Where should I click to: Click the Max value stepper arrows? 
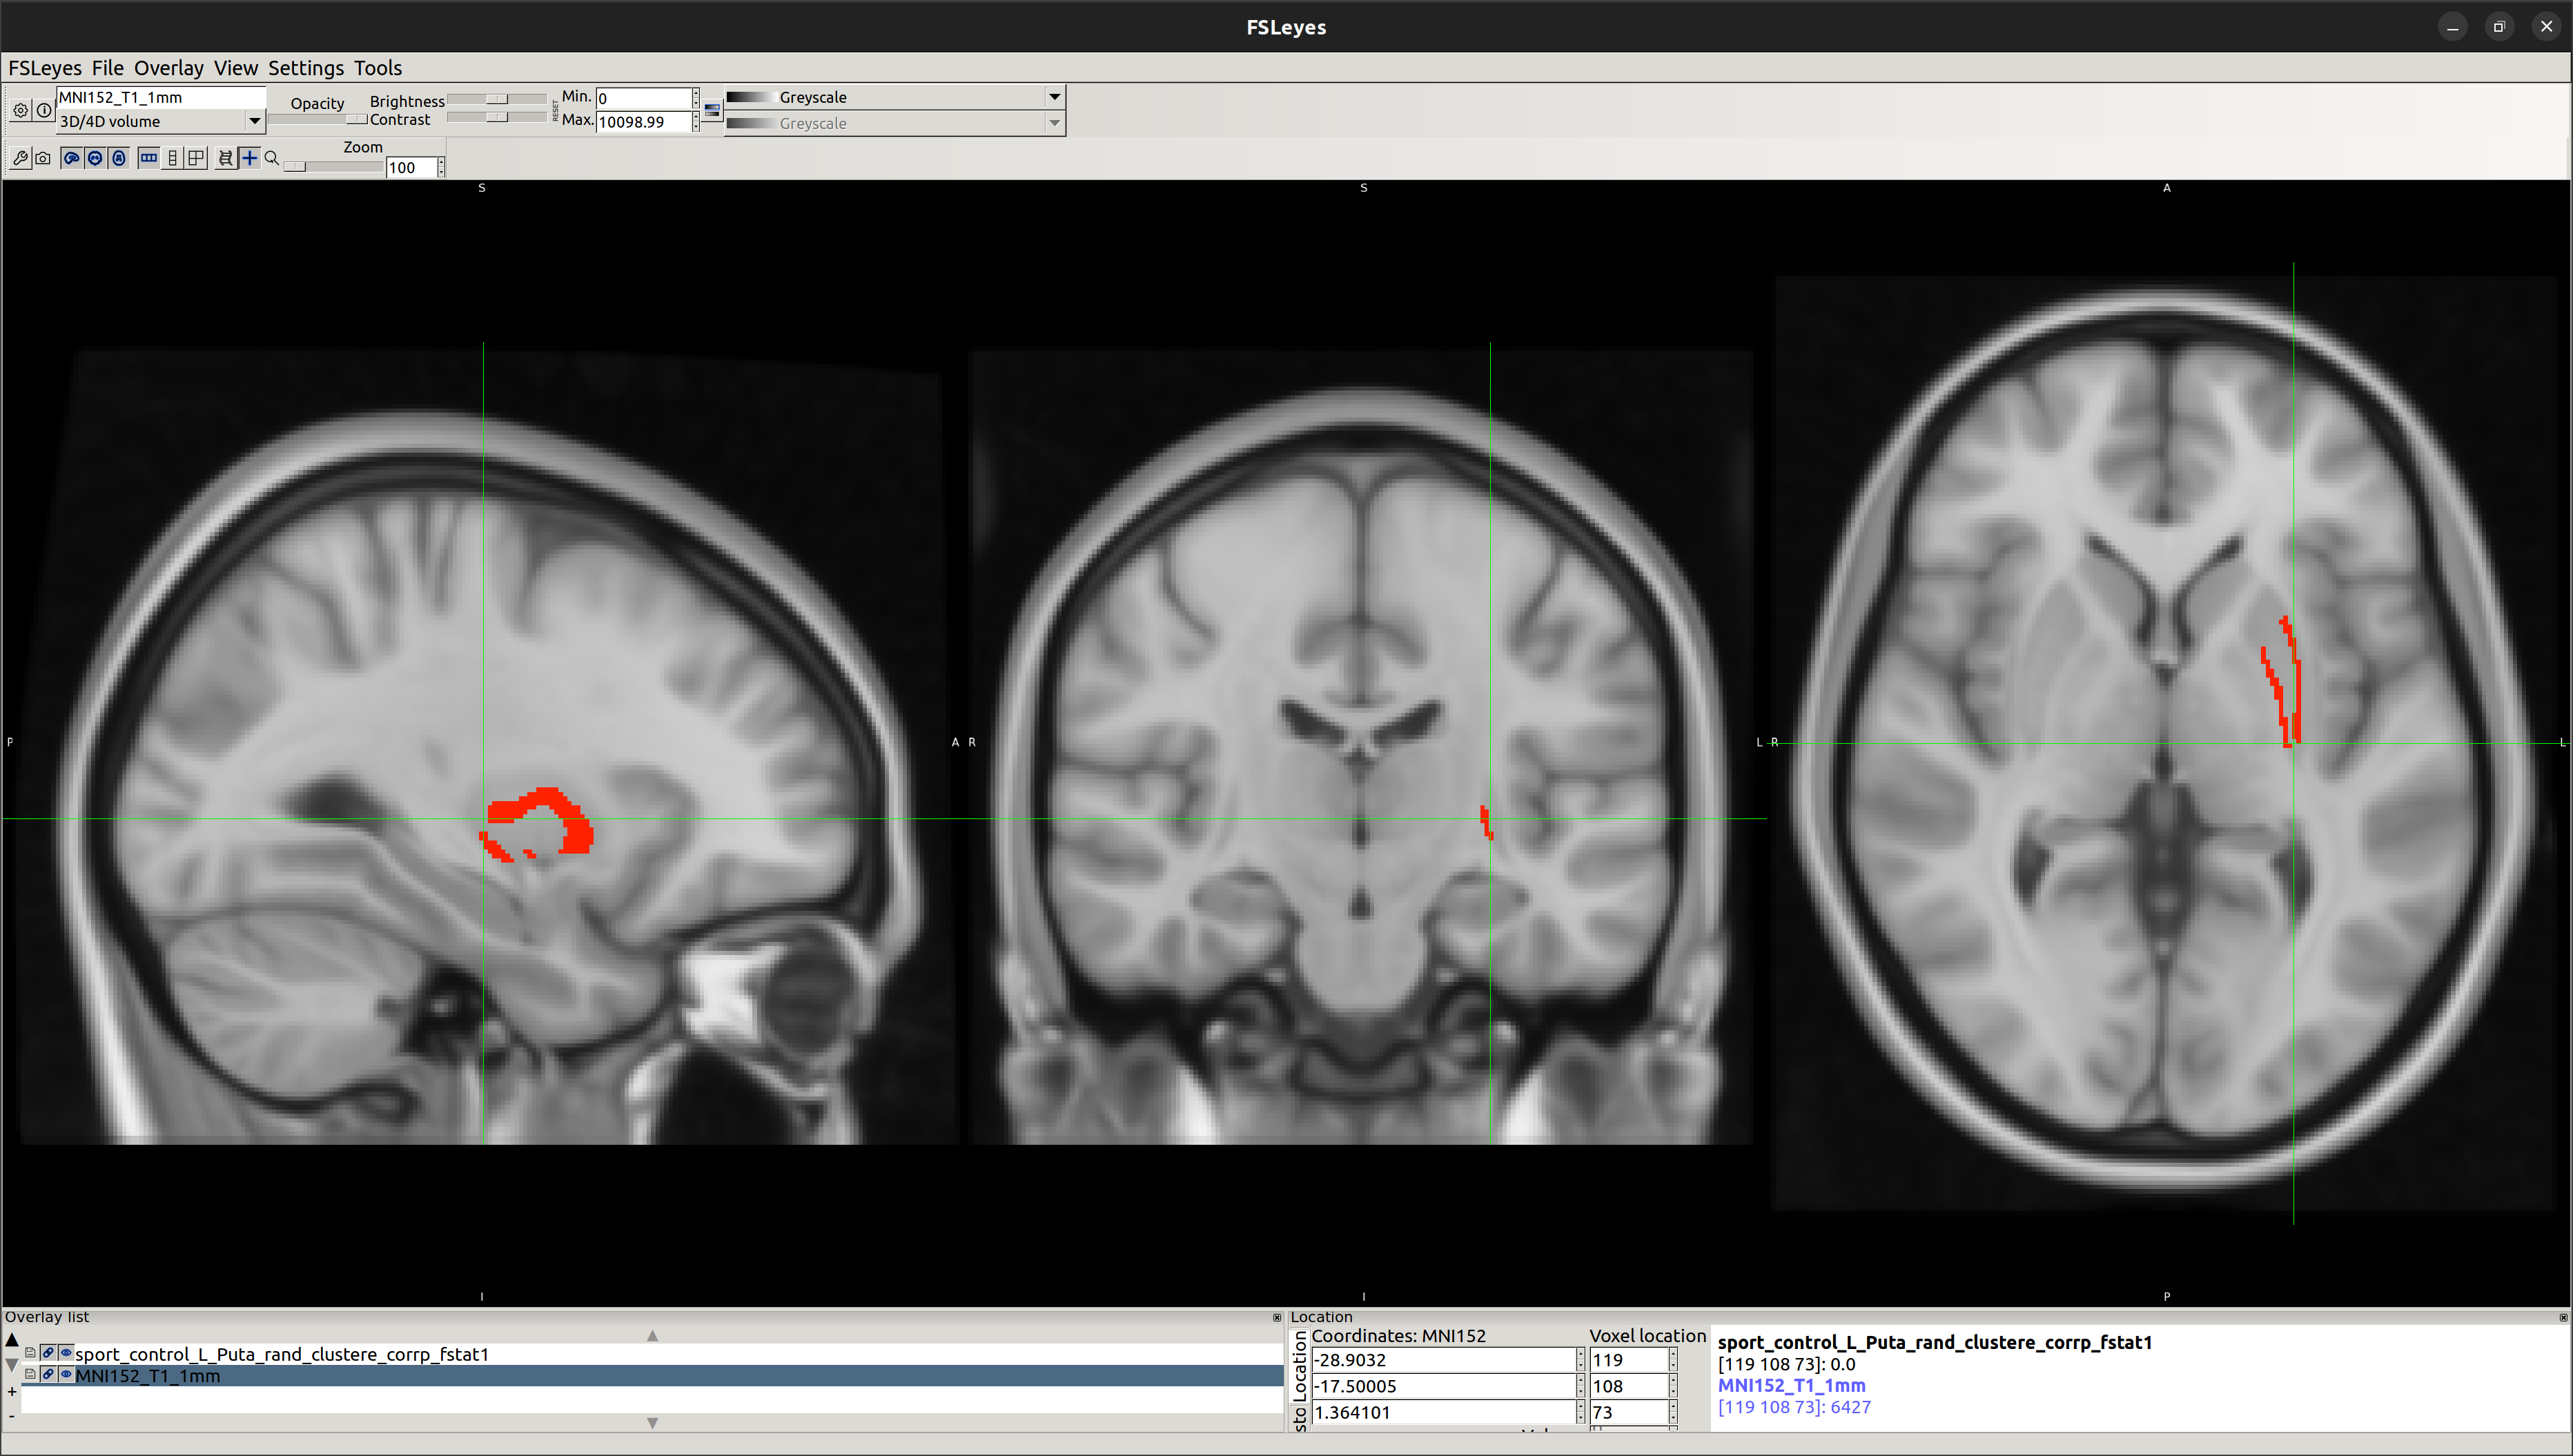[696, 122]
